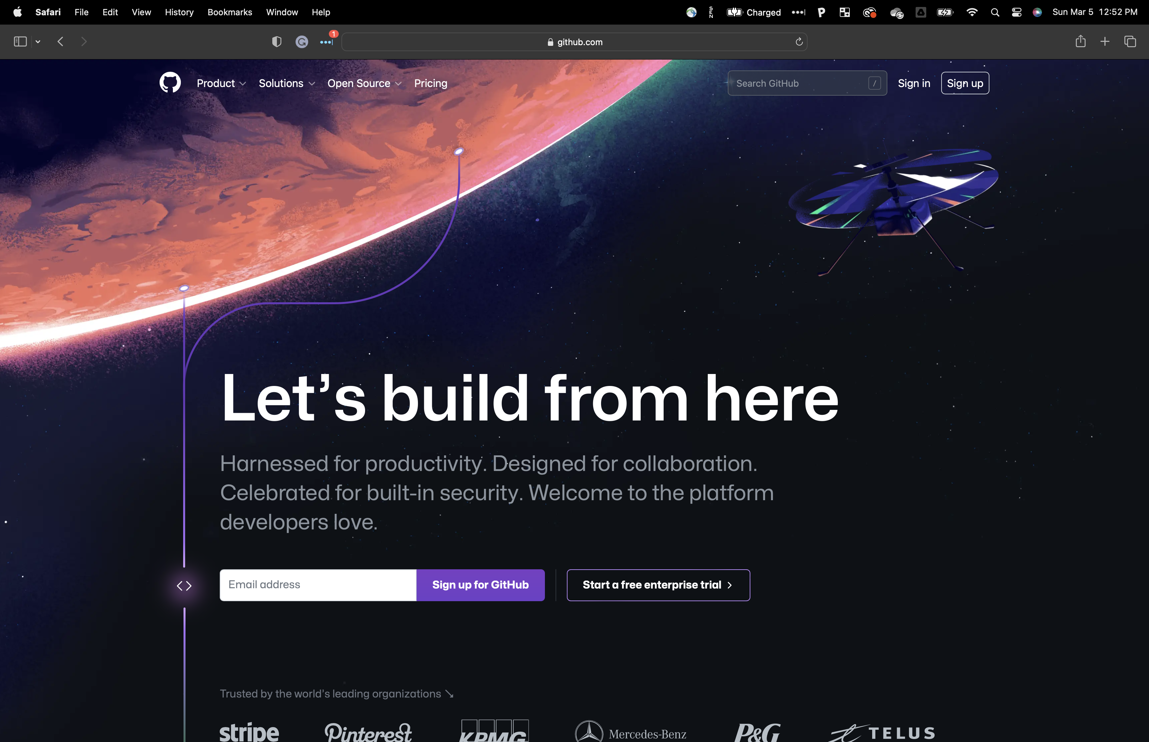Viewport: 1149px width, 742px height.
Task: Go back to previous page
Action: [x=60, y=42]
